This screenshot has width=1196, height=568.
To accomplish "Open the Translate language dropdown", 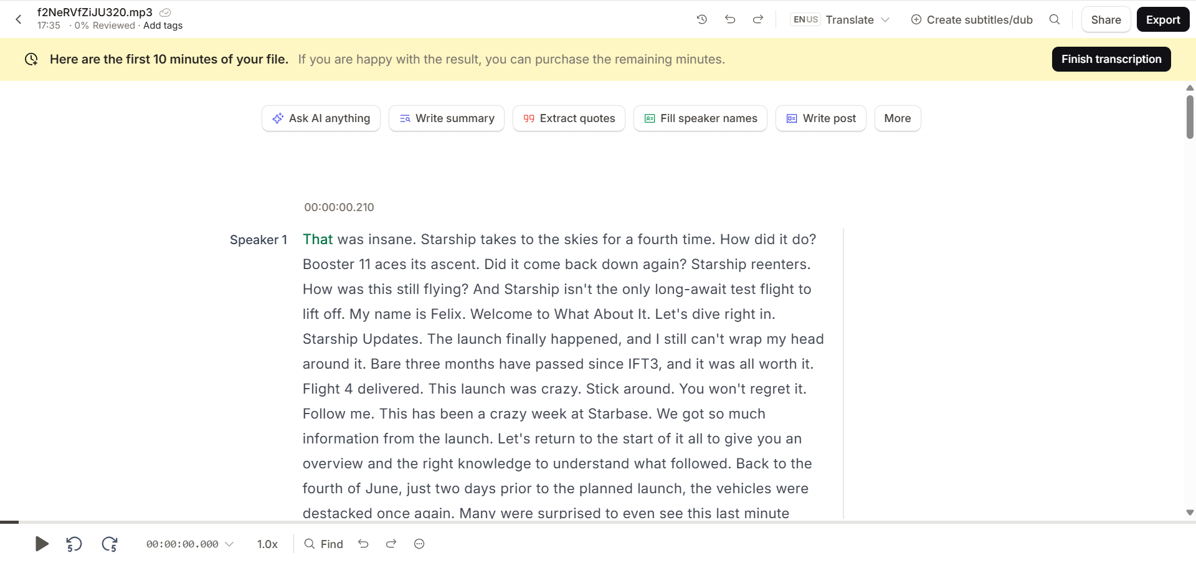I will (857, 19).
